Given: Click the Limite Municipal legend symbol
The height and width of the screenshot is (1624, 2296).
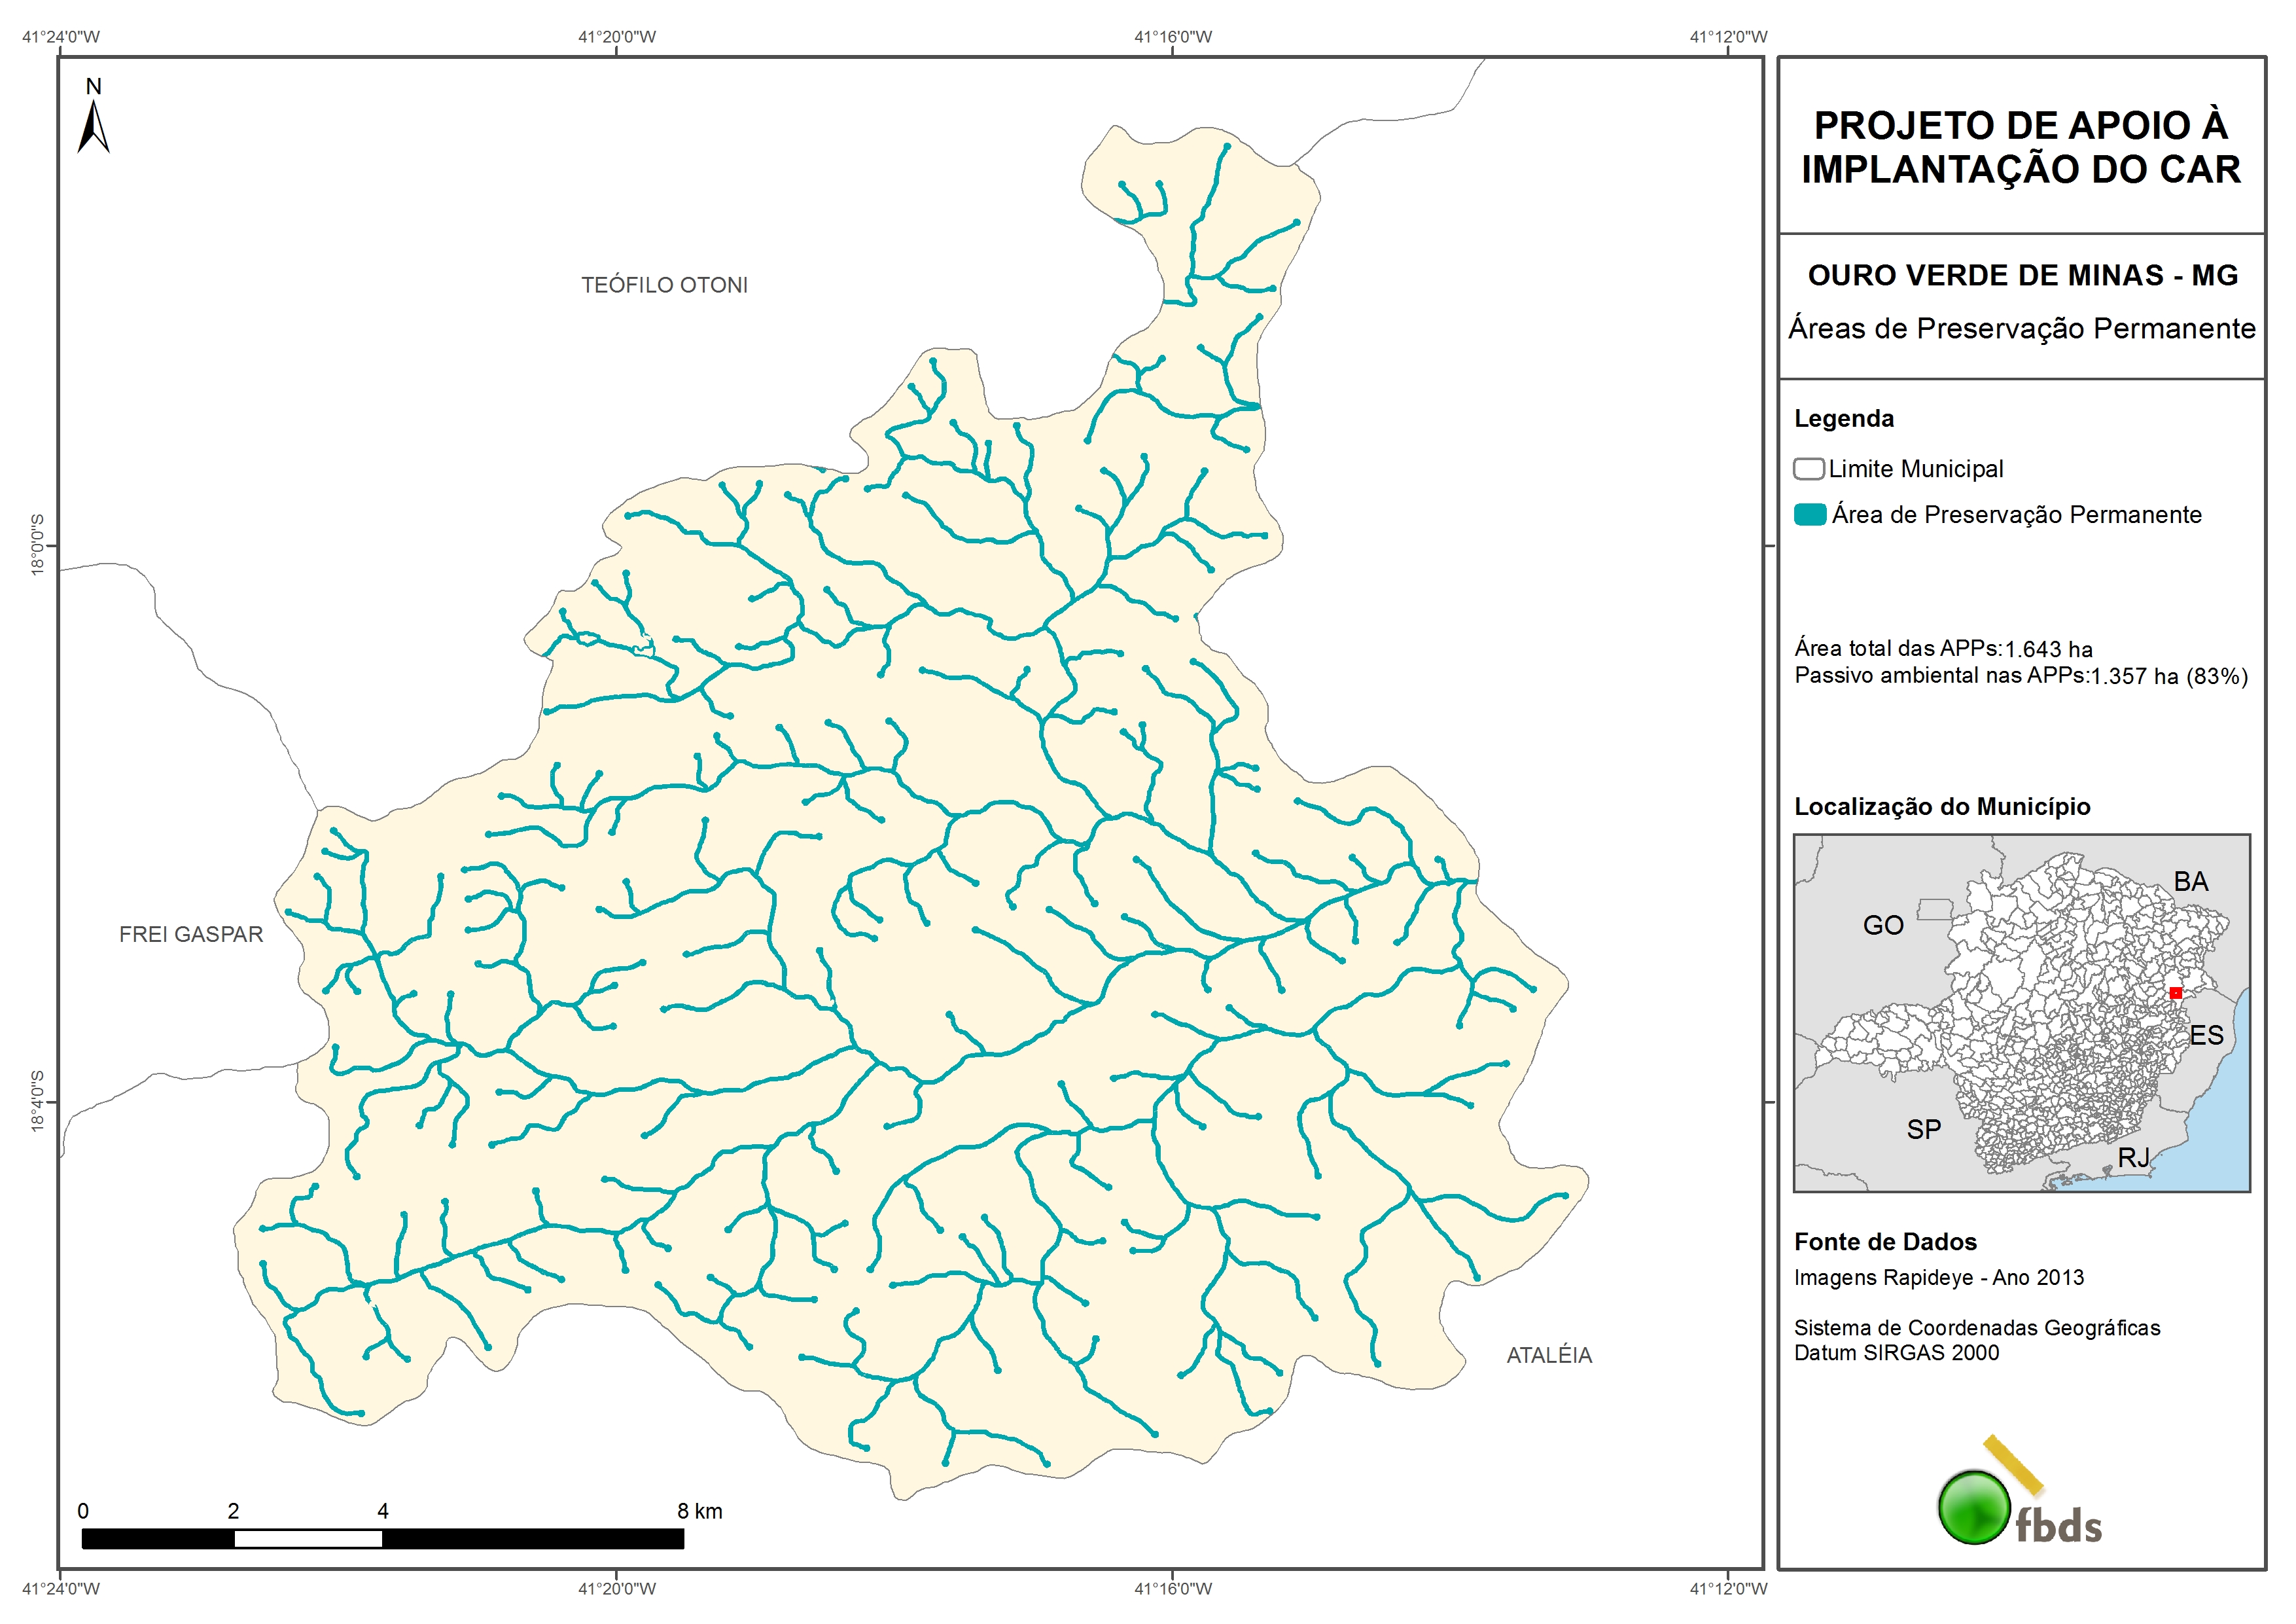Looking at the screenshot, I should click(1808, 468).
